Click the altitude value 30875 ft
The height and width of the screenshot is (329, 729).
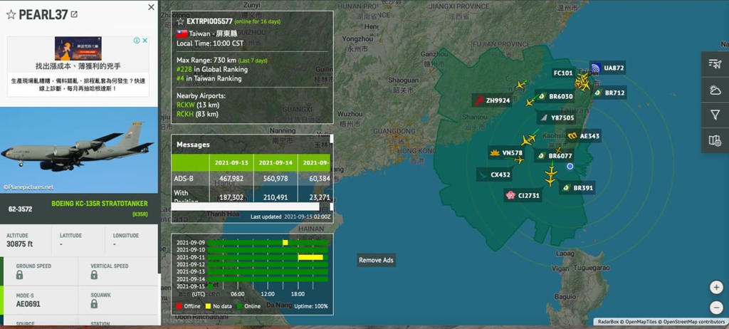tap(19, 244)
